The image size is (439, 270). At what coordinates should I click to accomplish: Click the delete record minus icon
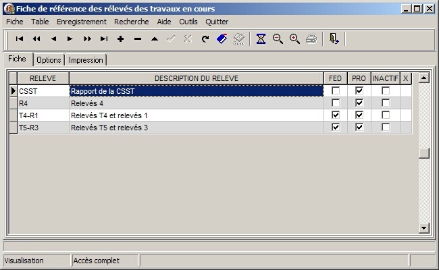coord(138,39)
